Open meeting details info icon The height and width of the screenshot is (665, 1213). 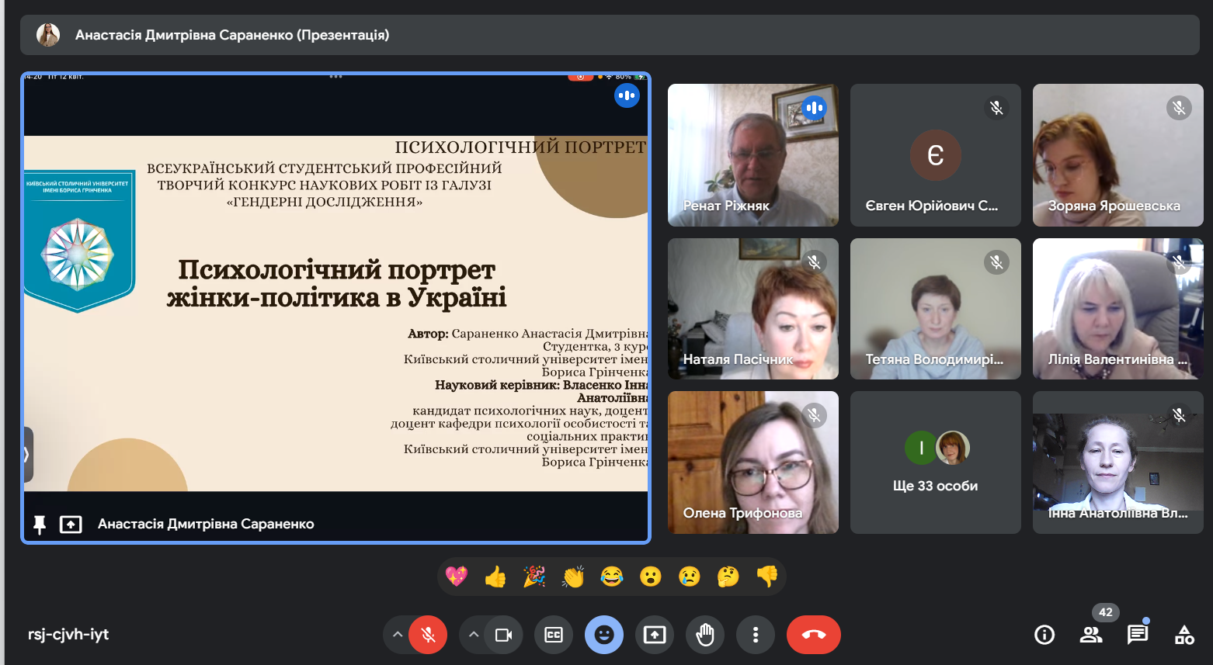1044,635
